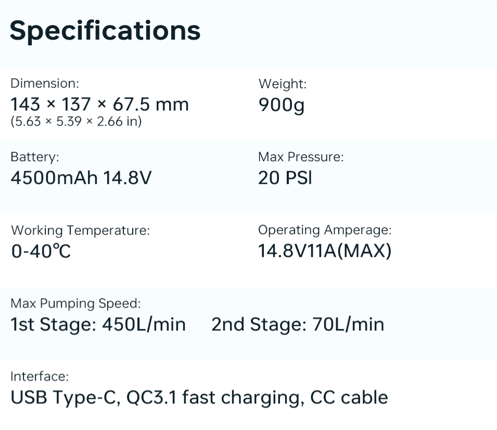The image size is (497, 430).
Task: Click the 14.8V11A(MAX) value
Action: (325, 251)
